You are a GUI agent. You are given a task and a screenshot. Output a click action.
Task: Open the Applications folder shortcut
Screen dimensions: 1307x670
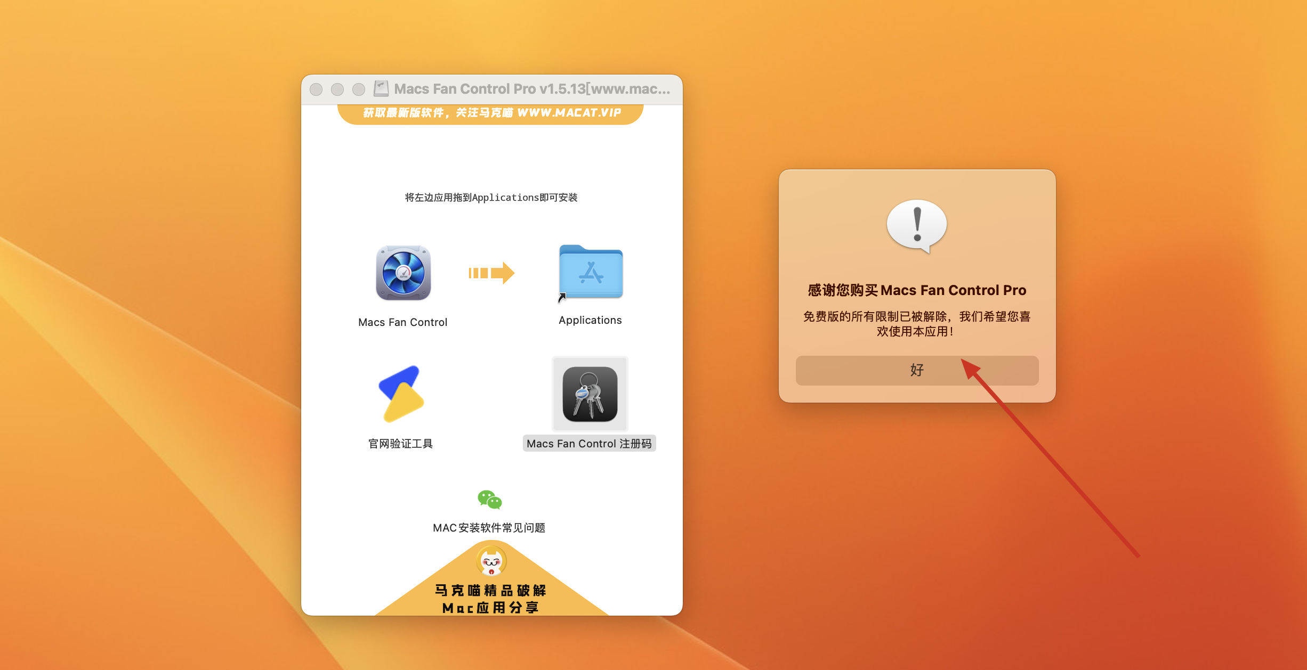pos(591,272)
